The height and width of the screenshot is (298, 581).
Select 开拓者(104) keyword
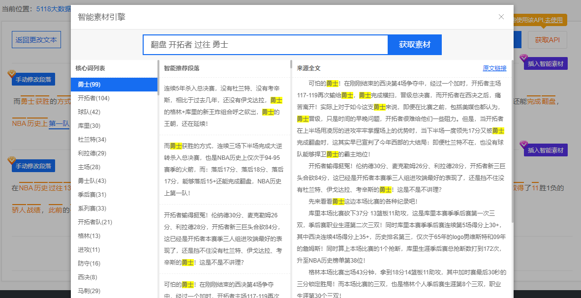114,98
